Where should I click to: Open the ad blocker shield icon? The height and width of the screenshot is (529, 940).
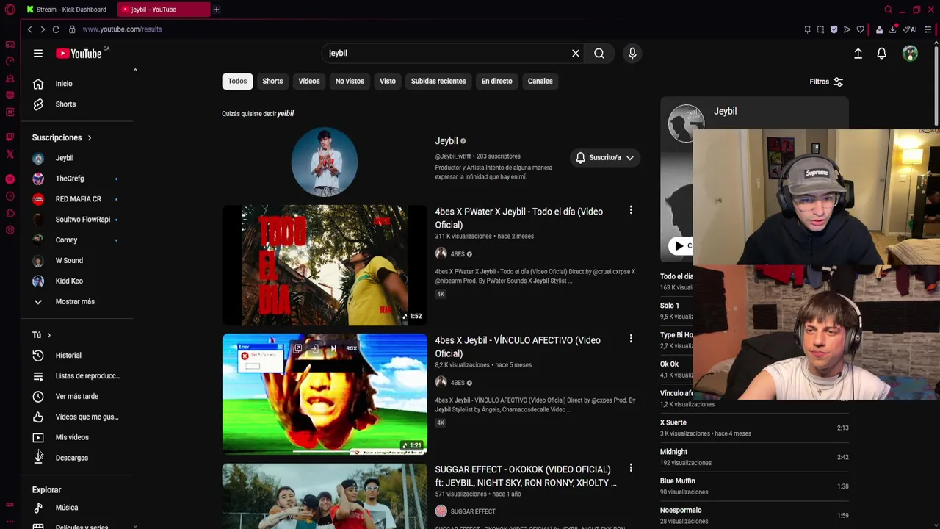[x=834, y=29]
